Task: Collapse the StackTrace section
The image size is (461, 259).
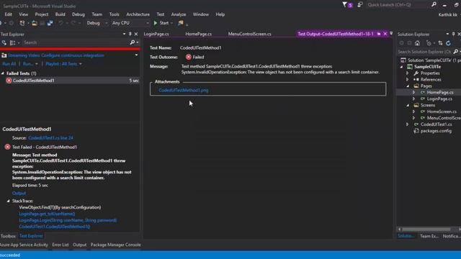Action: [x=8, y=201]
